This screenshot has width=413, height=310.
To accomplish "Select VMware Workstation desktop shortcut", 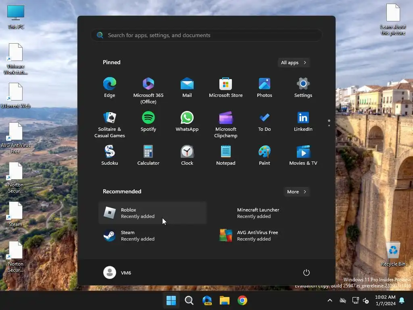I will [x=16, y=59].
